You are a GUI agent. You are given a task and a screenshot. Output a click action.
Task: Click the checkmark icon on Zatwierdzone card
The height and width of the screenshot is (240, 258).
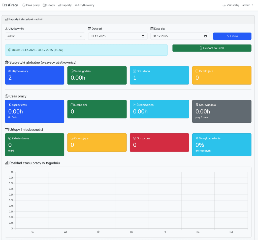10,138
